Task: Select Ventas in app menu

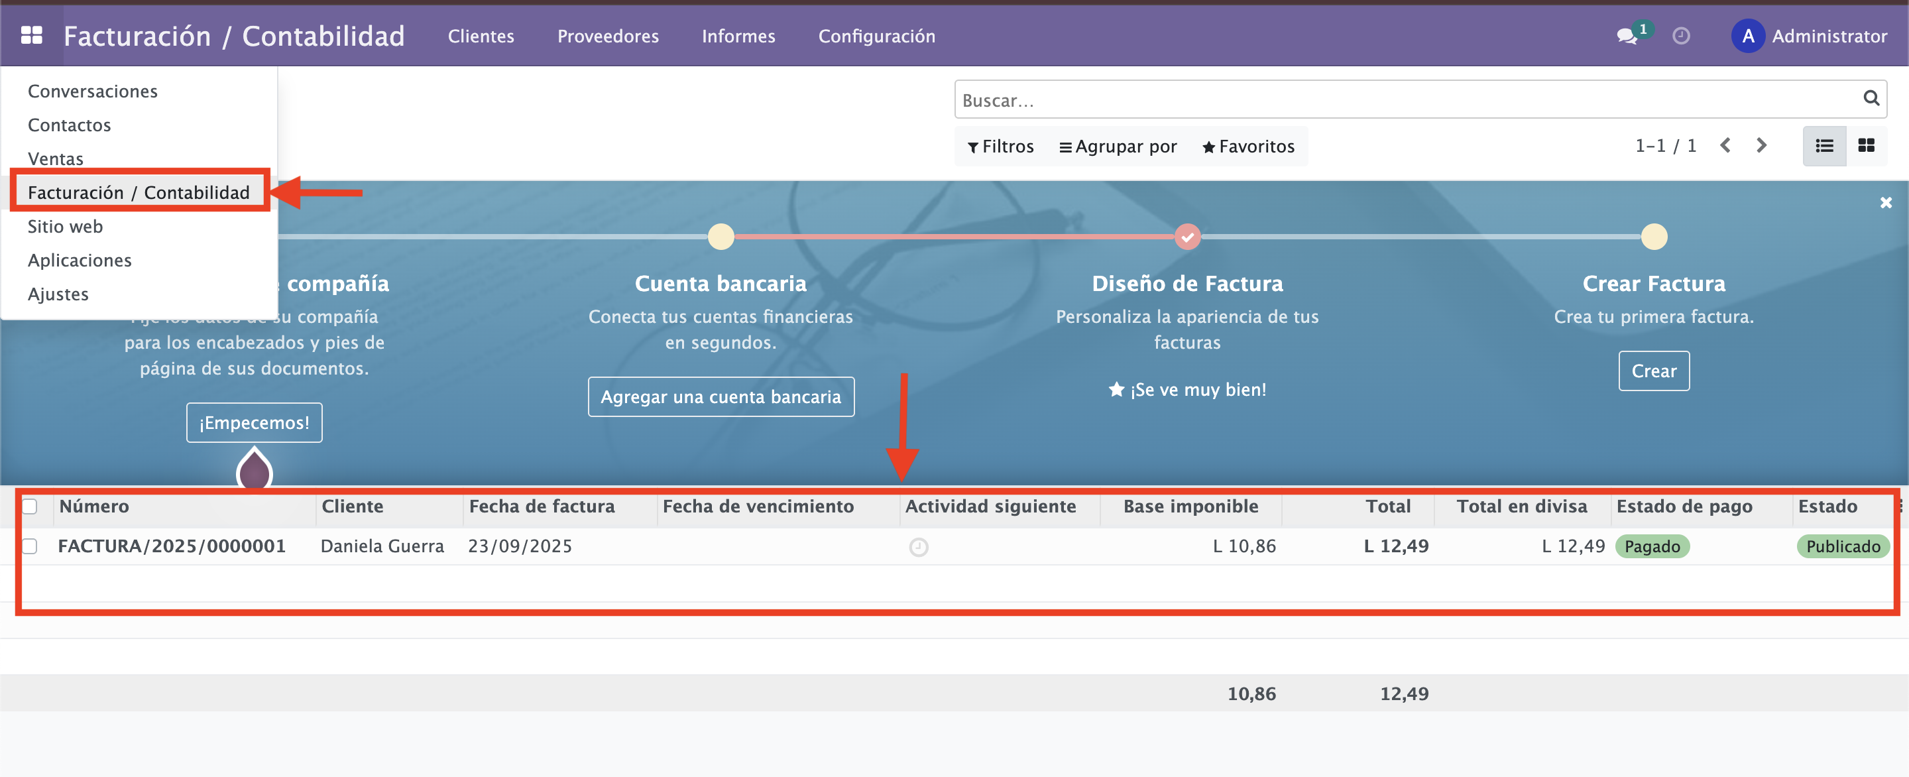Action: point(56,158)
